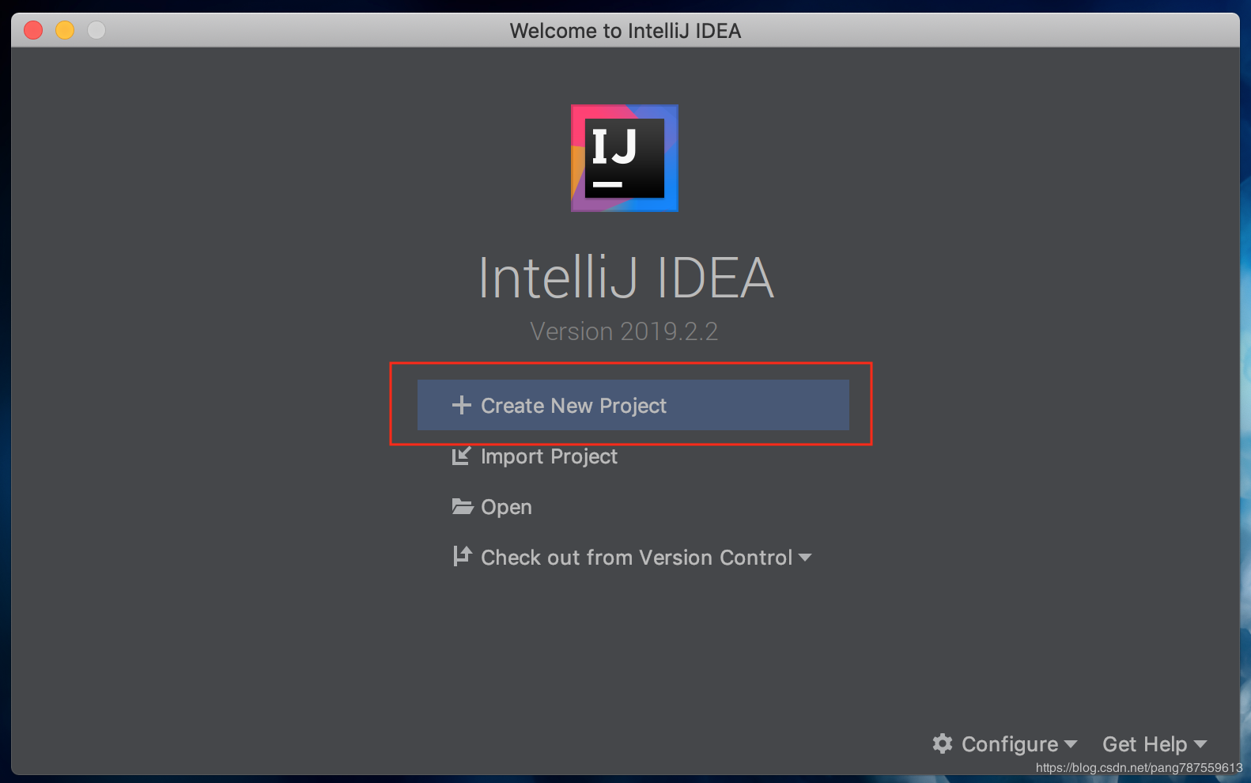Click the import arrow icon before Import Project
Image resolution: width=1251 pixels, height=783 pixels.
point(461,456)
